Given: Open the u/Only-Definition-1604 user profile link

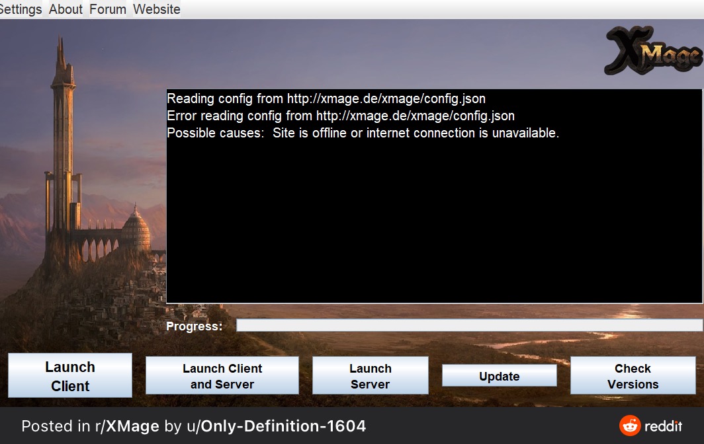Looking at the screenshot, I should pos(275,426).
